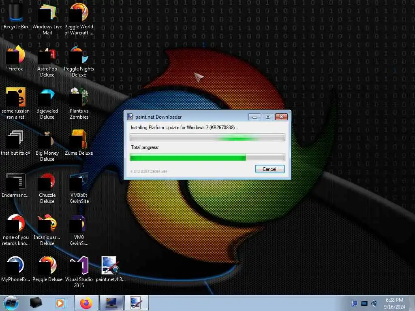Click the first system tray icon
The width and height of the screenshot is (415, 311).
pos(354,303)
